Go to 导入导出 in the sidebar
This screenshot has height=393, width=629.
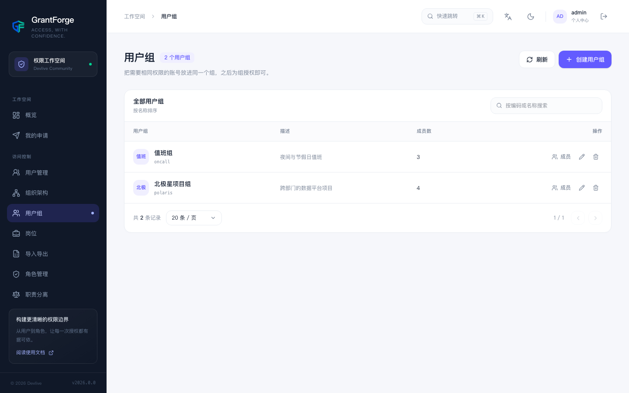click(53, 254)
